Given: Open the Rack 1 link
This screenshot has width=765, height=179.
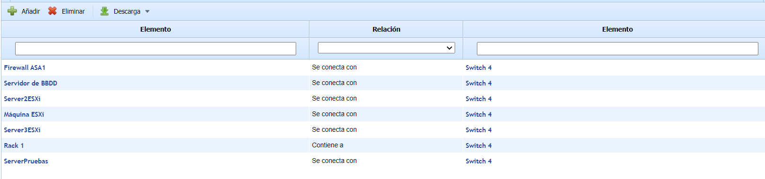Looking at the screenshot, I should coord(14,145).
